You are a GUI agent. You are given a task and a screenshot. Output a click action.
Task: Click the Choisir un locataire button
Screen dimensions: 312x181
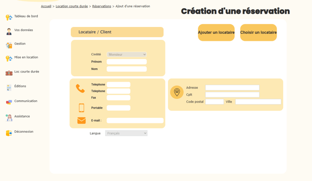(258, 32)
